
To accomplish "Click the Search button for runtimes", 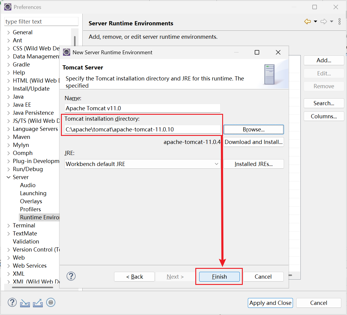I will (x=324, y=103).
